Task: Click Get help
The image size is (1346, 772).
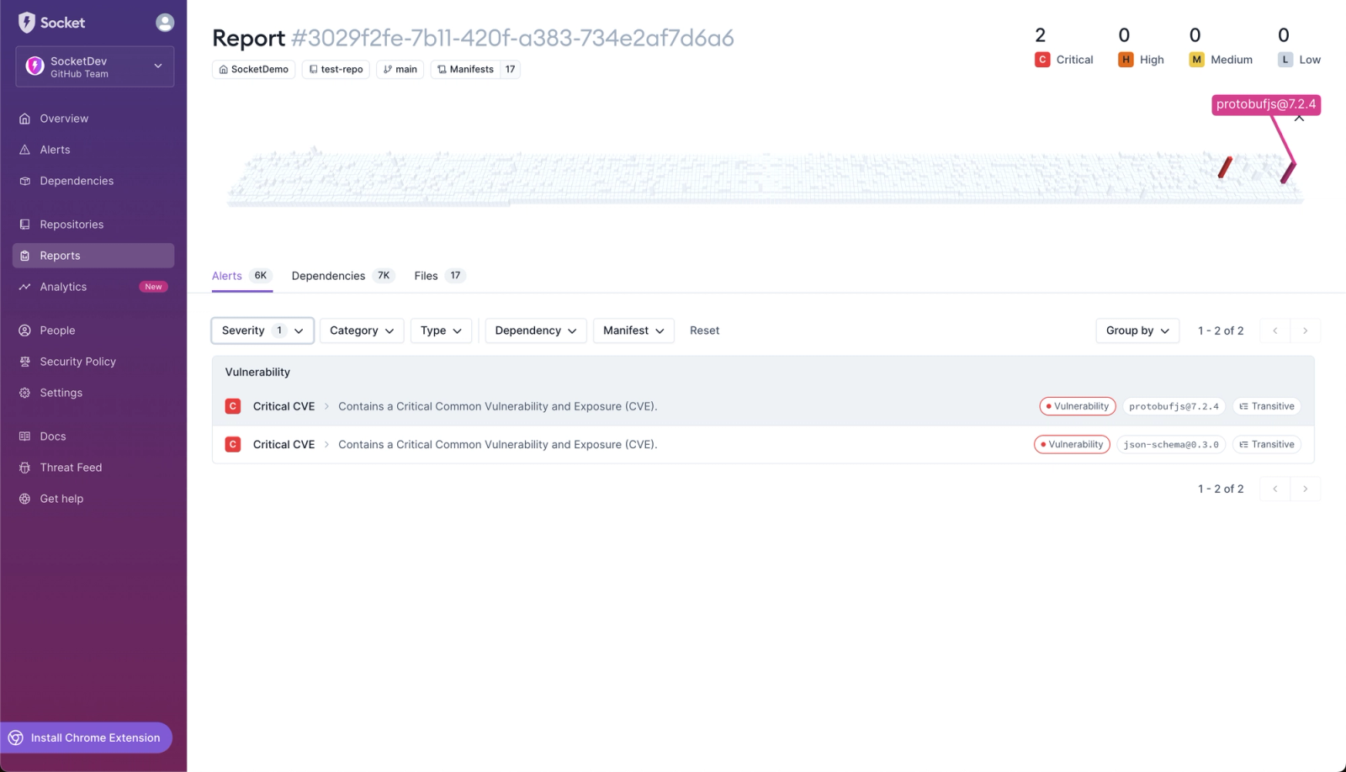Action: 61,499
